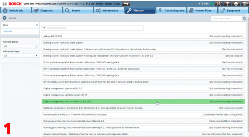Switch to the Diagnosis tab
Image resolution: width=249 pixels, height=137 pixels.
pos(46,10)
